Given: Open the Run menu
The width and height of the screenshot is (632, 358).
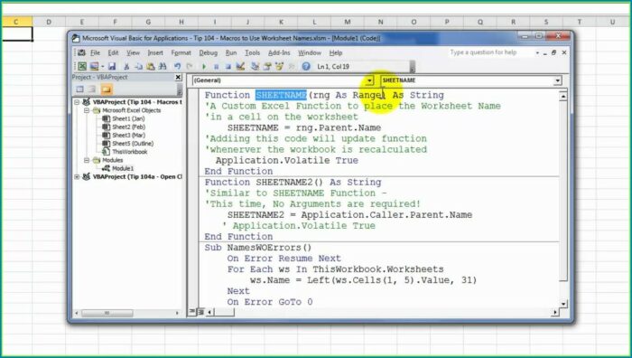Looking at the screenshot, I should click(231, 52).
